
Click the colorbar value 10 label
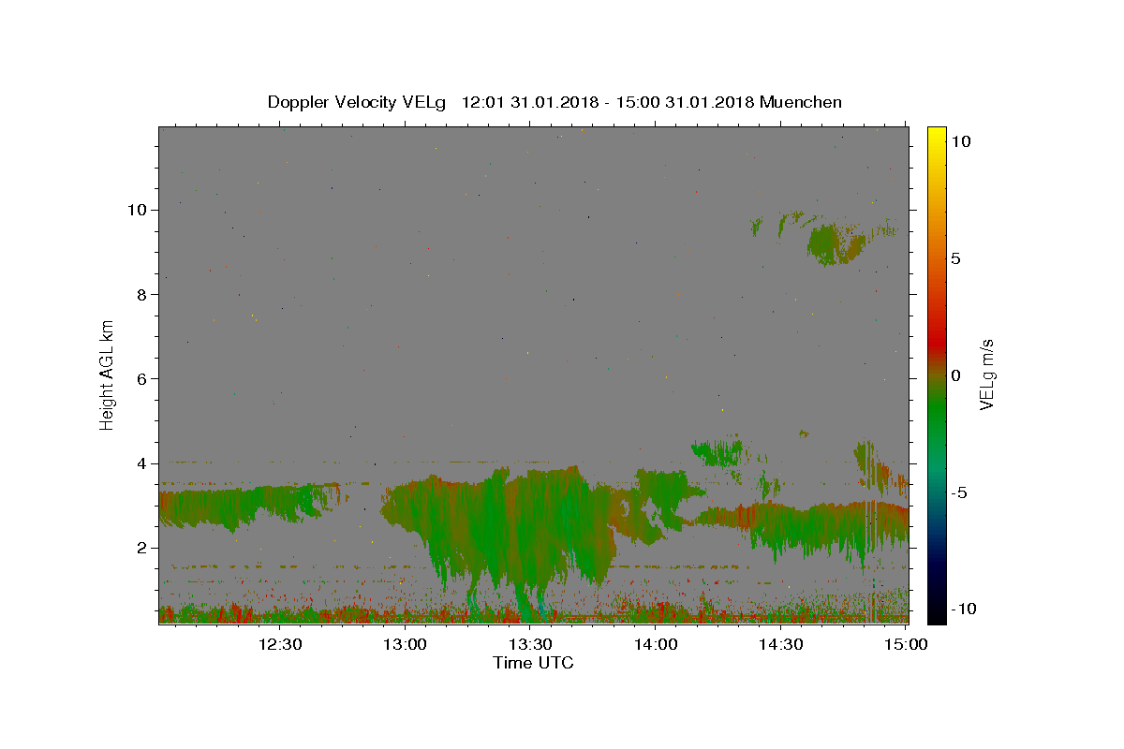click(960, 141)
